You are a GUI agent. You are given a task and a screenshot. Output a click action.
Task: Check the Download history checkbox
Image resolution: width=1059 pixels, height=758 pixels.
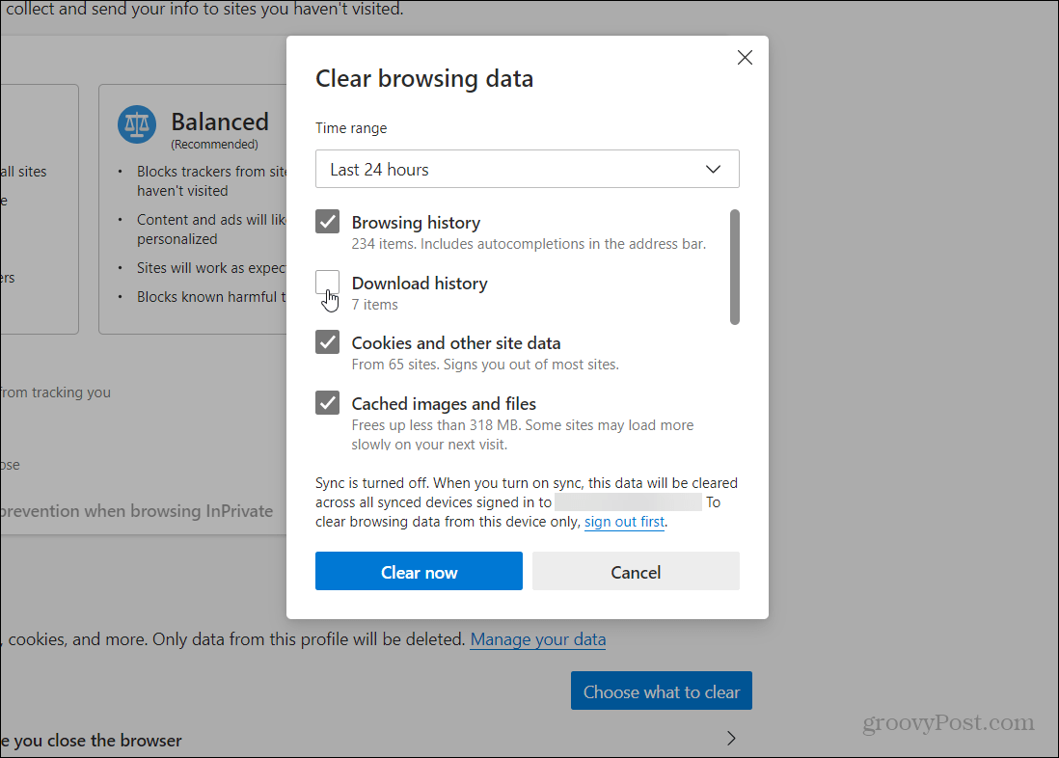pos(328,283)
